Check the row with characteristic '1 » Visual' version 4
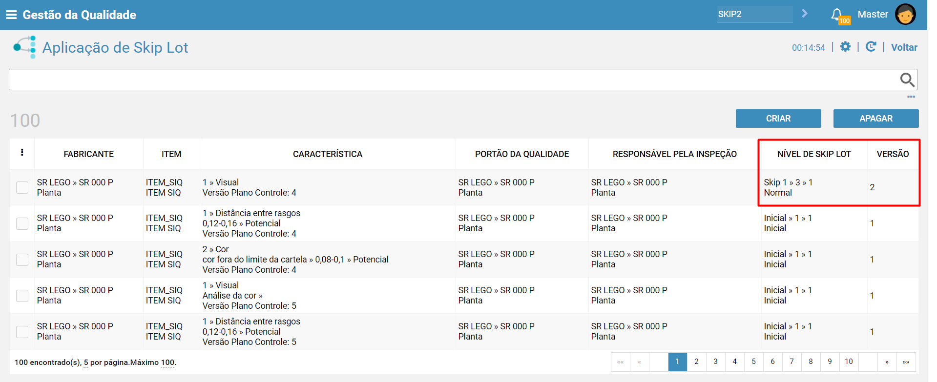 point(22,187)
